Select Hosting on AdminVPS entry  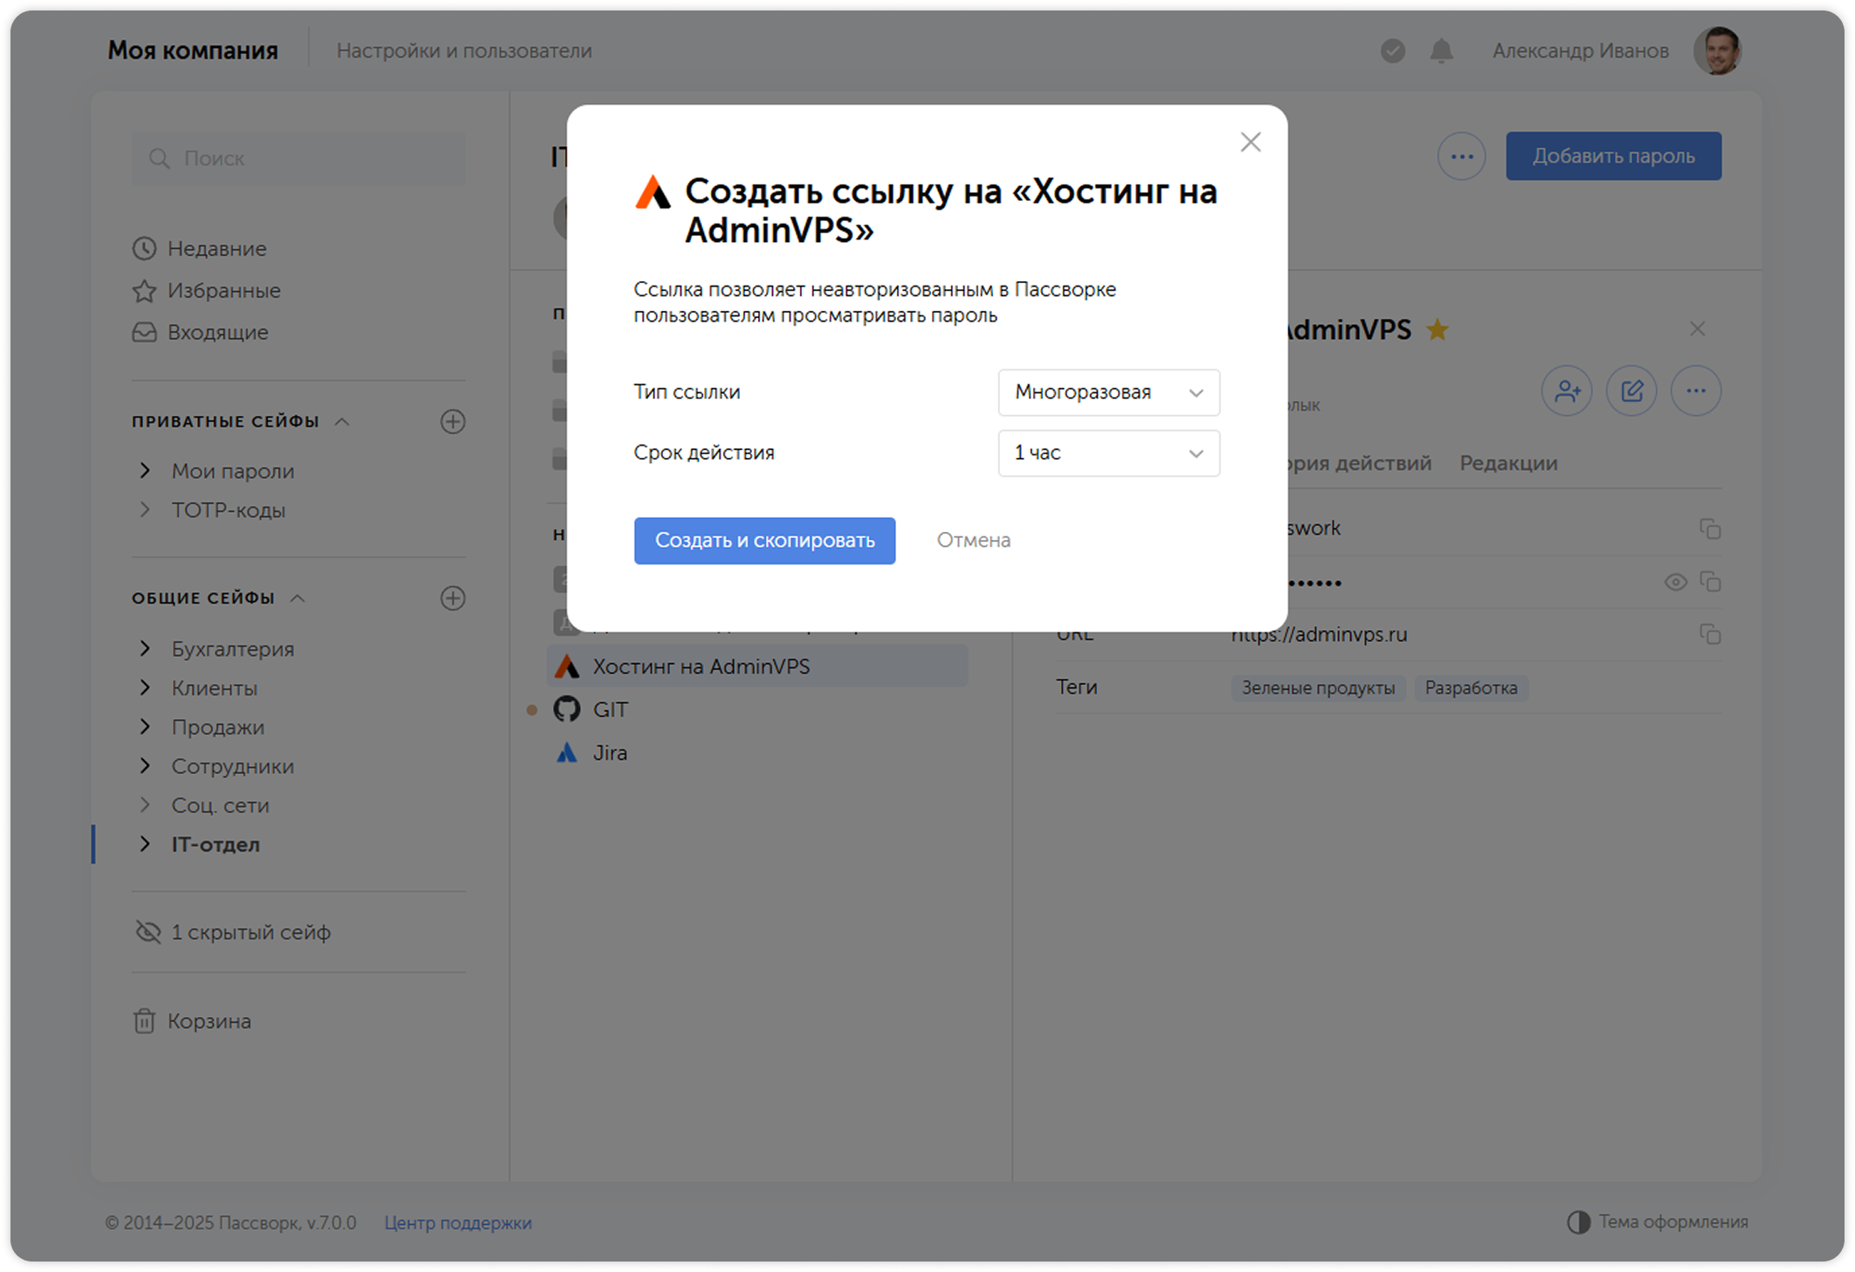[x=757, y=667]
